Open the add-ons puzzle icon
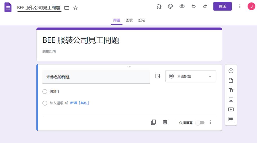257x143 pixels. (x=159, y=6)
